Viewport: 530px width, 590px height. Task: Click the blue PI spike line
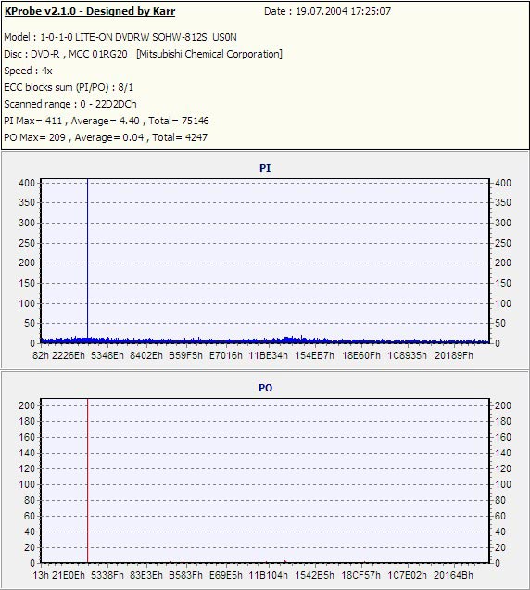click(x=88, y=260)
